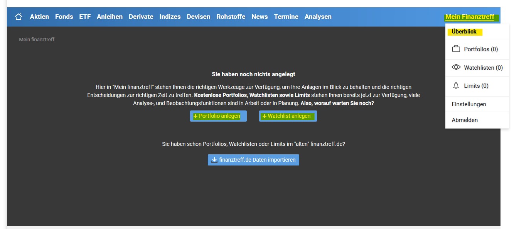Click finanztreff.de Daten importieren button
Screen dimensions: 514x229
point(253,160)
